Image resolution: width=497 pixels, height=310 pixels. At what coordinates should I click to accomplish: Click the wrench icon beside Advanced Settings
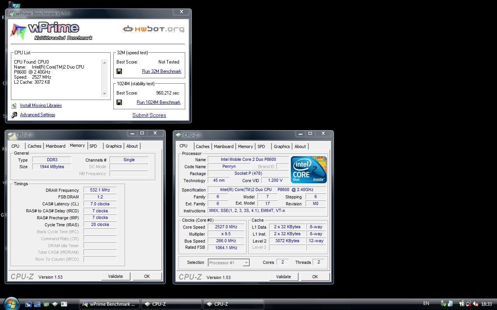(x=14, y=115)
